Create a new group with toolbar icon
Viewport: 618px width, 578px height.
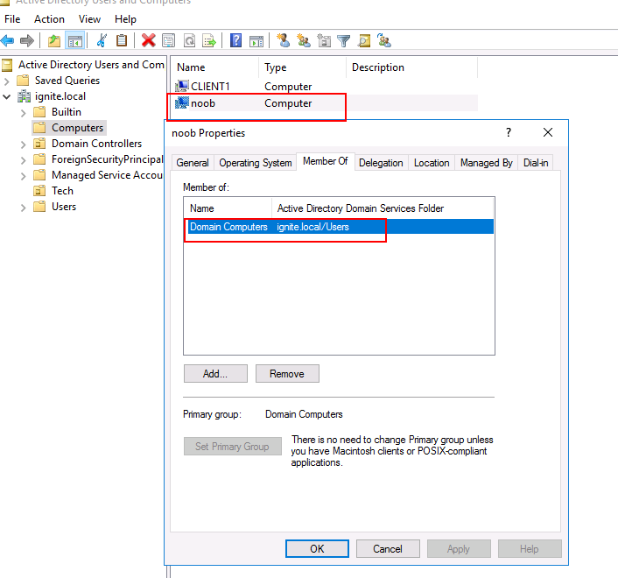pyautogui.click(x=303, y=40)
